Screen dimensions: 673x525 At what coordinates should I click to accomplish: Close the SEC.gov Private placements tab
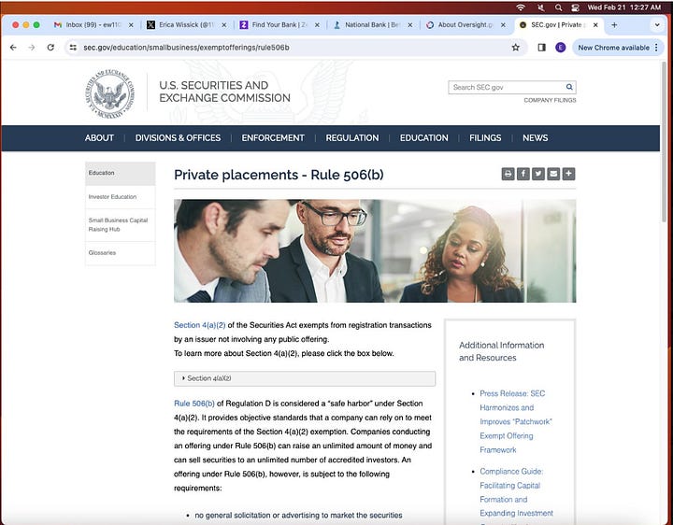click(595, 25)
